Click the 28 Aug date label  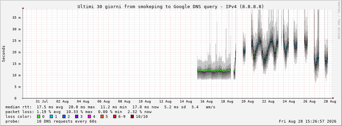click(330, 101)
